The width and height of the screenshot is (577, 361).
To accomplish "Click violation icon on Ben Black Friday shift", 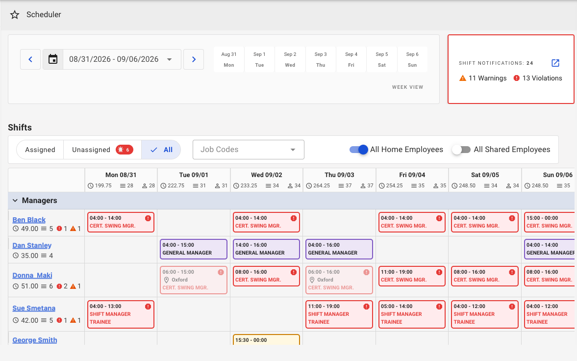I will tap(439, 218).
